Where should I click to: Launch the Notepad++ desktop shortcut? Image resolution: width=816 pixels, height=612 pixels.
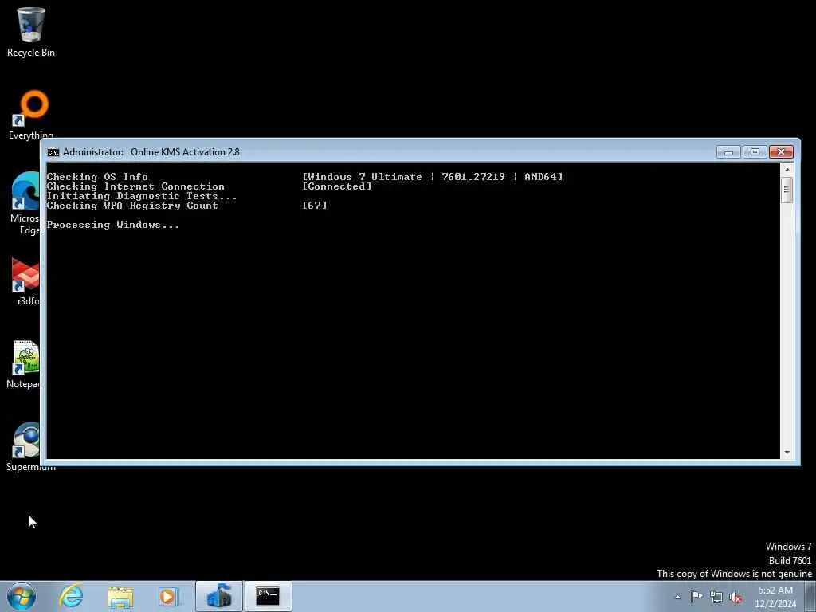point(23,364)
